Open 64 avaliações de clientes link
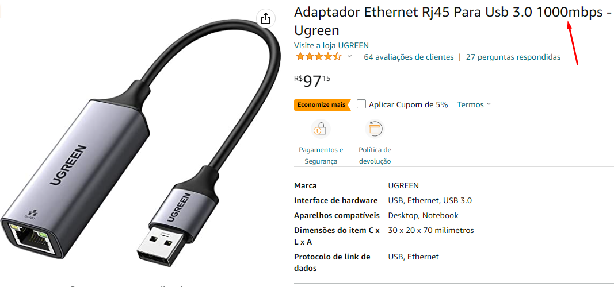 pyautogui.click(x=409, y=57)
